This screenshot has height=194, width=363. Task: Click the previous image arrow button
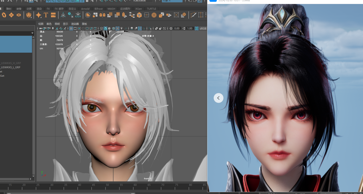click(x=218, y=98)
